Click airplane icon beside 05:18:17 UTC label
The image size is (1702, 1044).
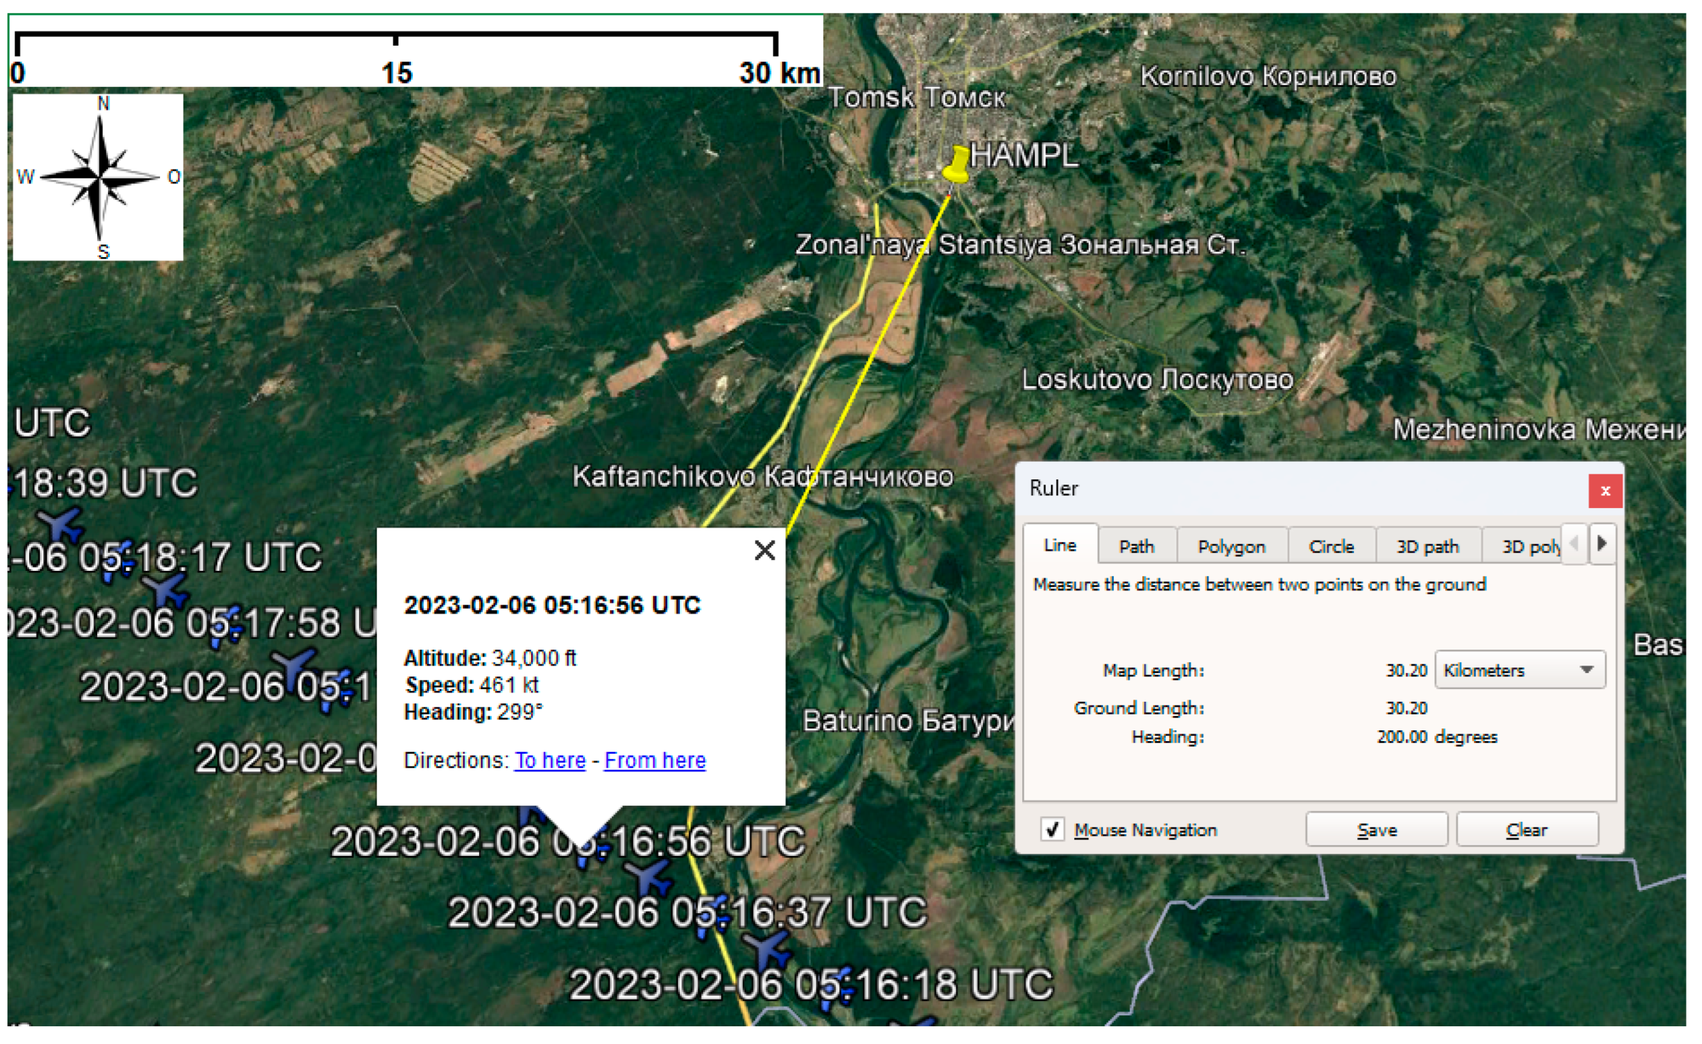point(166,590)
